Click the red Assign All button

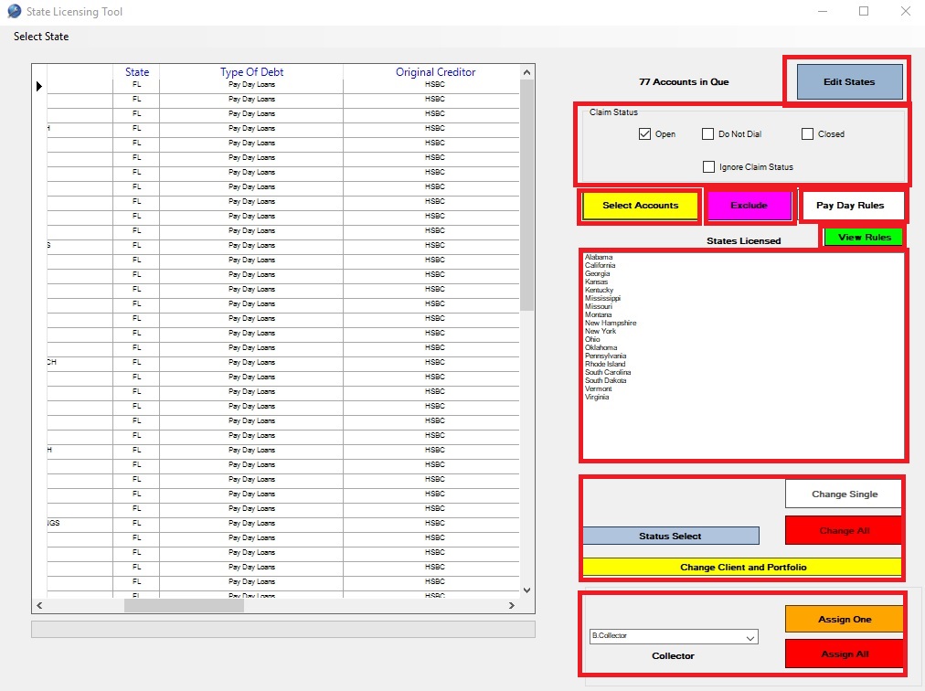click(843, 654)
